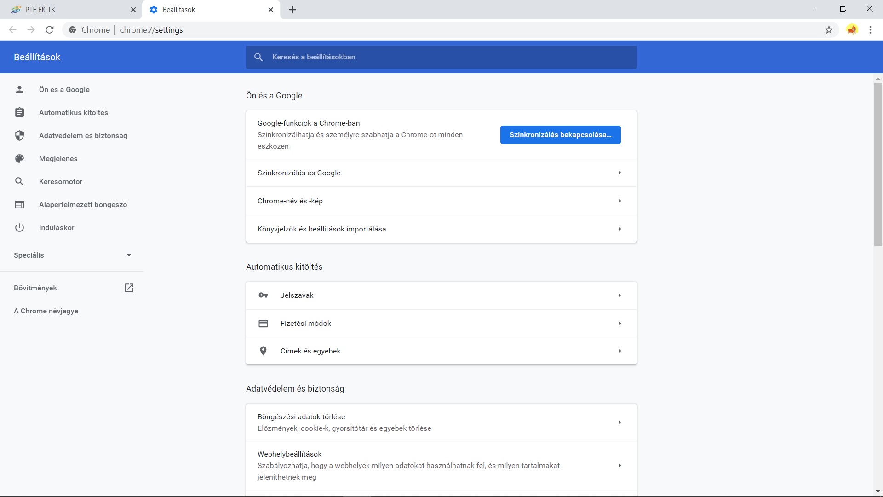Click the clipboard icon for Automatikus kitöltés
This screenshot has height=497, width=883.
point(19,113)
